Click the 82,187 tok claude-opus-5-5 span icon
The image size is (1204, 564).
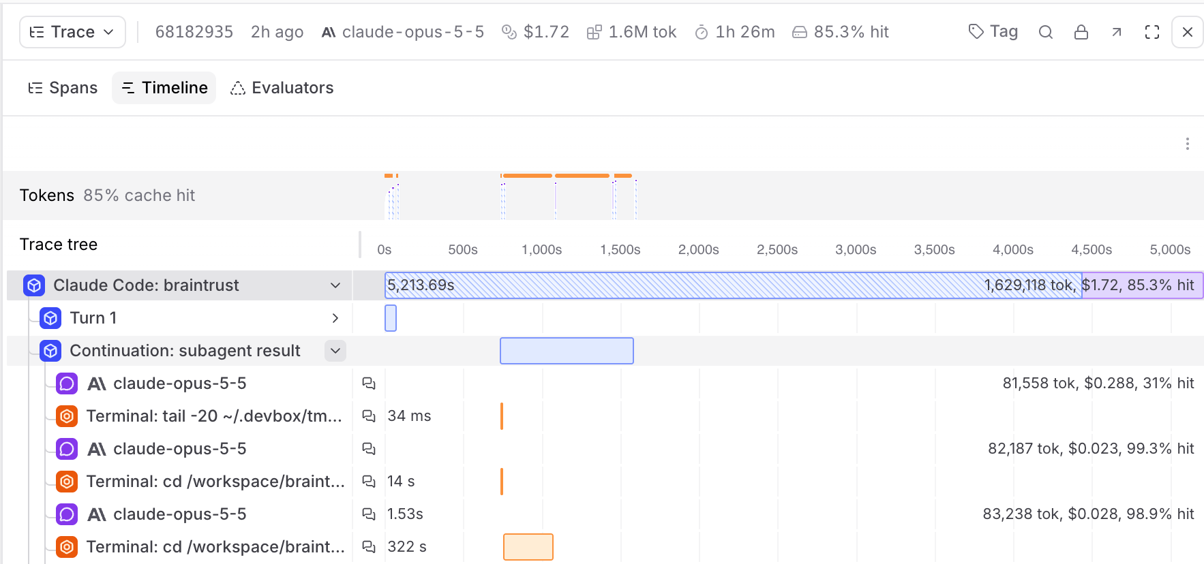67,449
